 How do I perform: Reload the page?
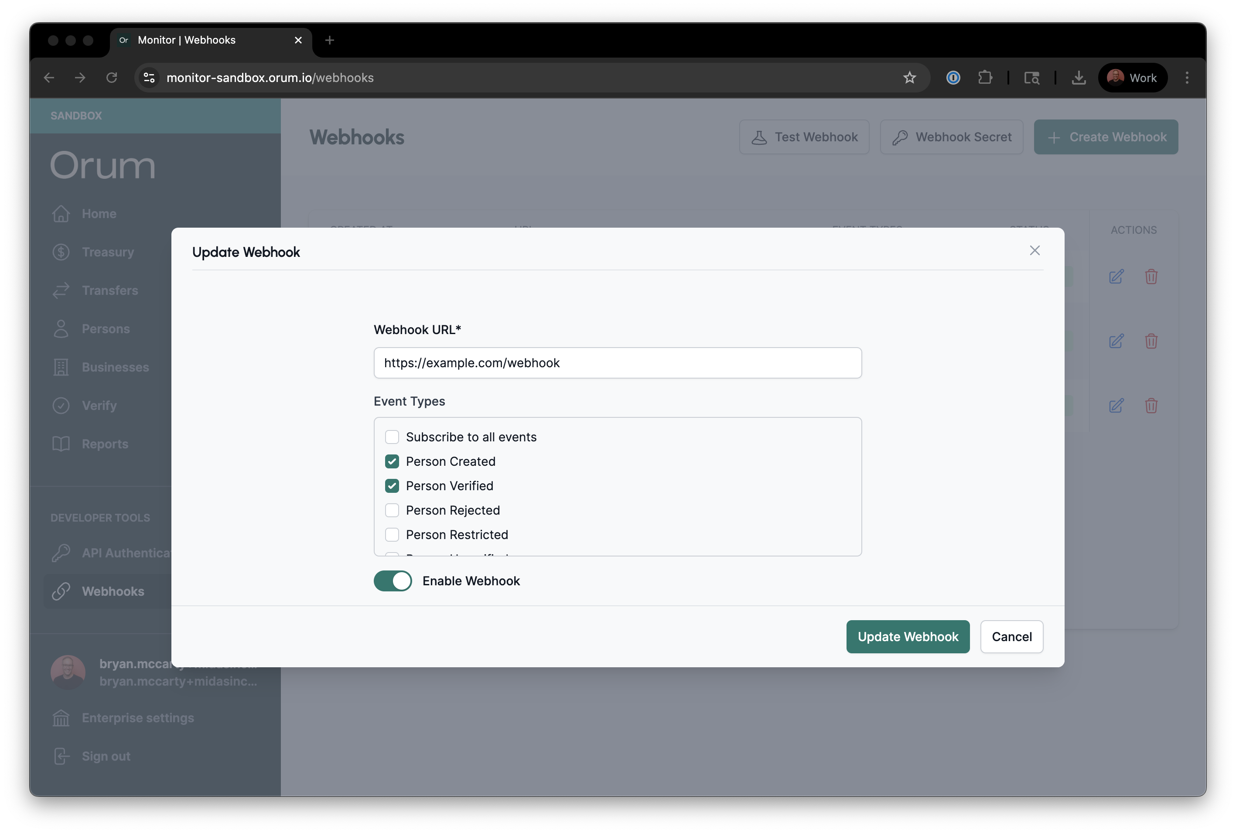112,78
